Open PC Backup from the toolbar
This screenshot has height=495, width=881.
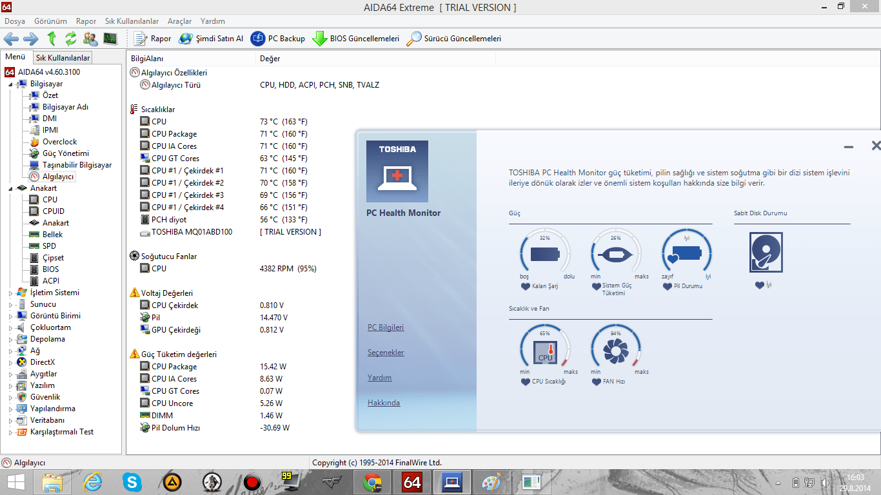click(x=278, y=39)
